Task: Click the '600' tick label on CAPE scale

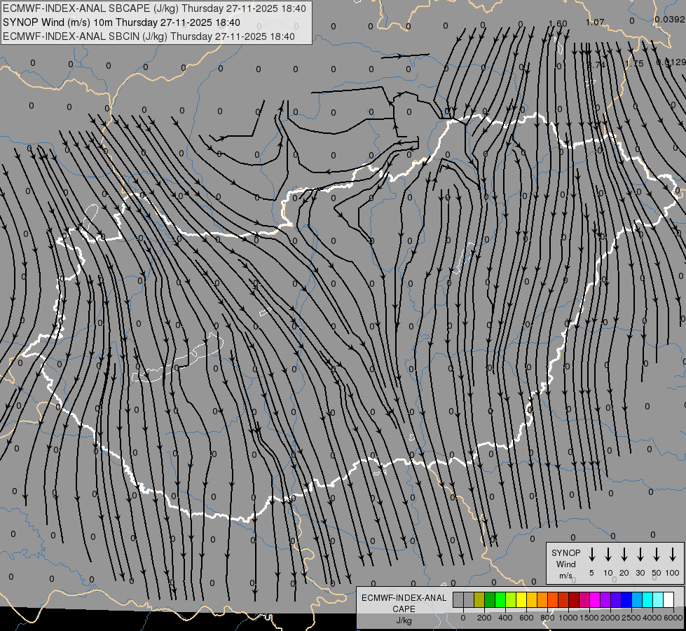Action: (526, 618)
